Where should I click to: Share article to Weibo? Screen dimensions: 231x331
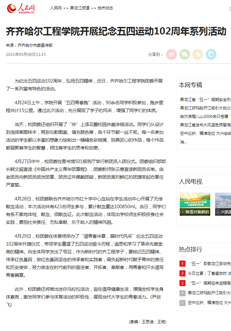point(171,54)
